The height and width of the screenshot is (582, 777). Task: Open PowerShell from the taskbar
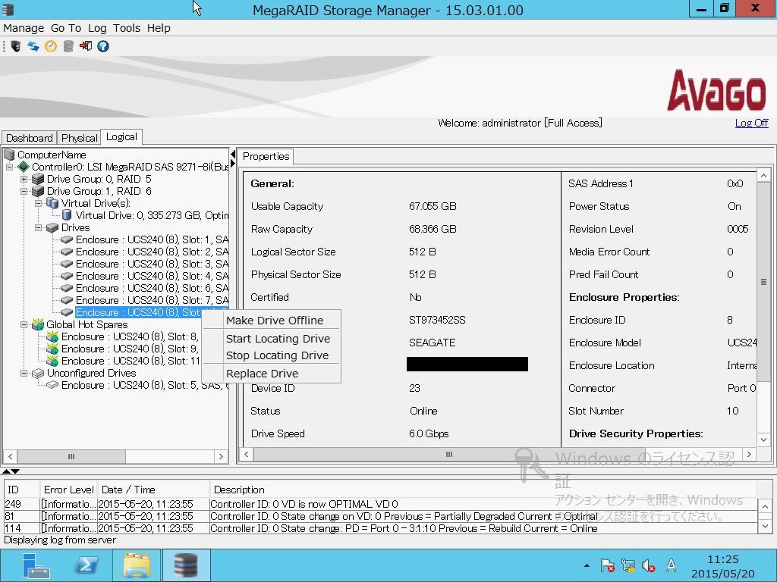(86, 565)
